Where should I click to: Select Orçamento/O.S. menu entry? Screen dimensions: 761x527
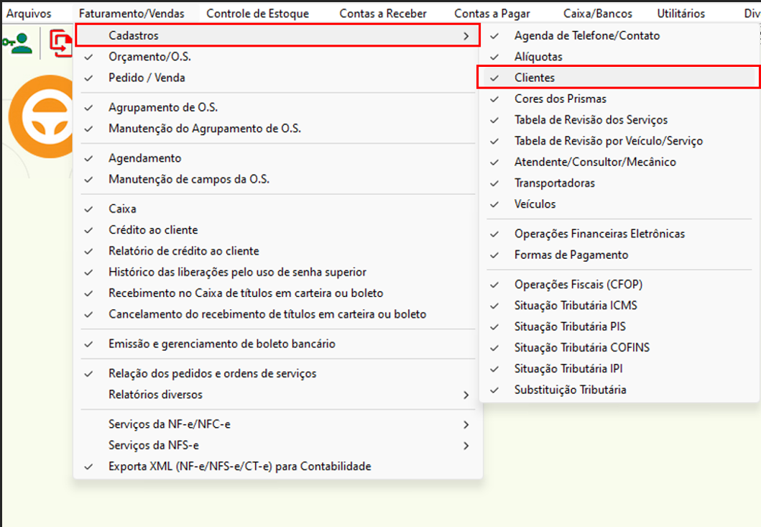[x=277, y=57]
